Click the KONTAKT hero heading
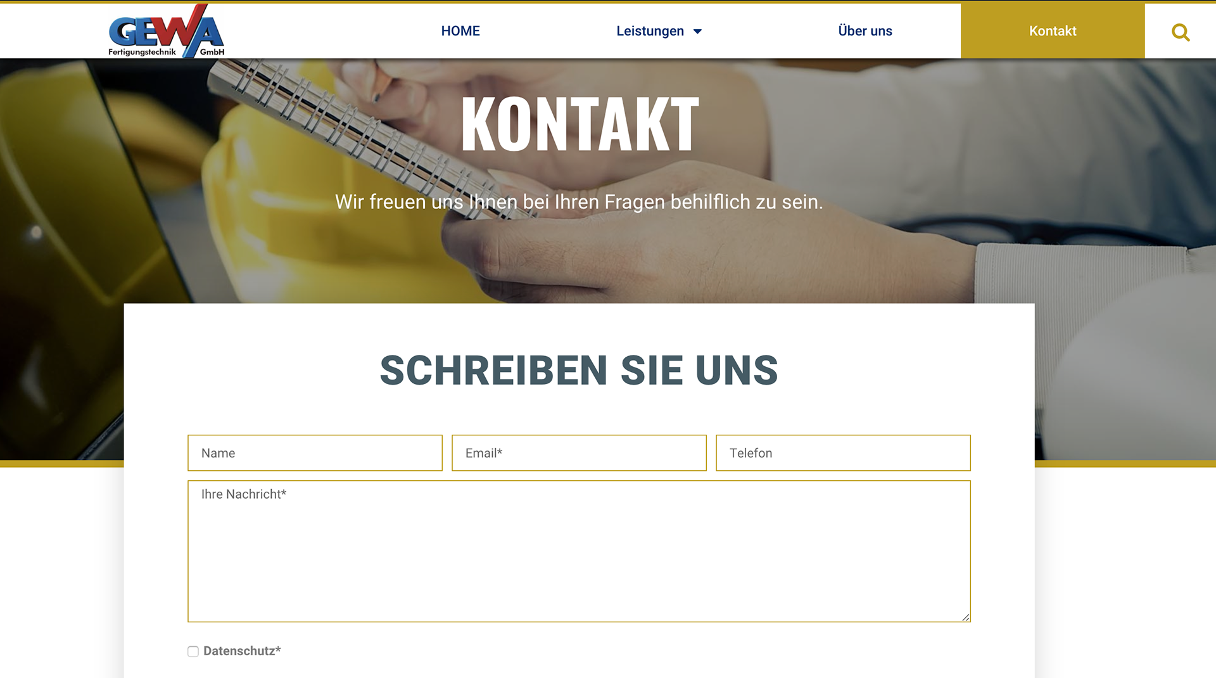 click(x=579, y=124)
